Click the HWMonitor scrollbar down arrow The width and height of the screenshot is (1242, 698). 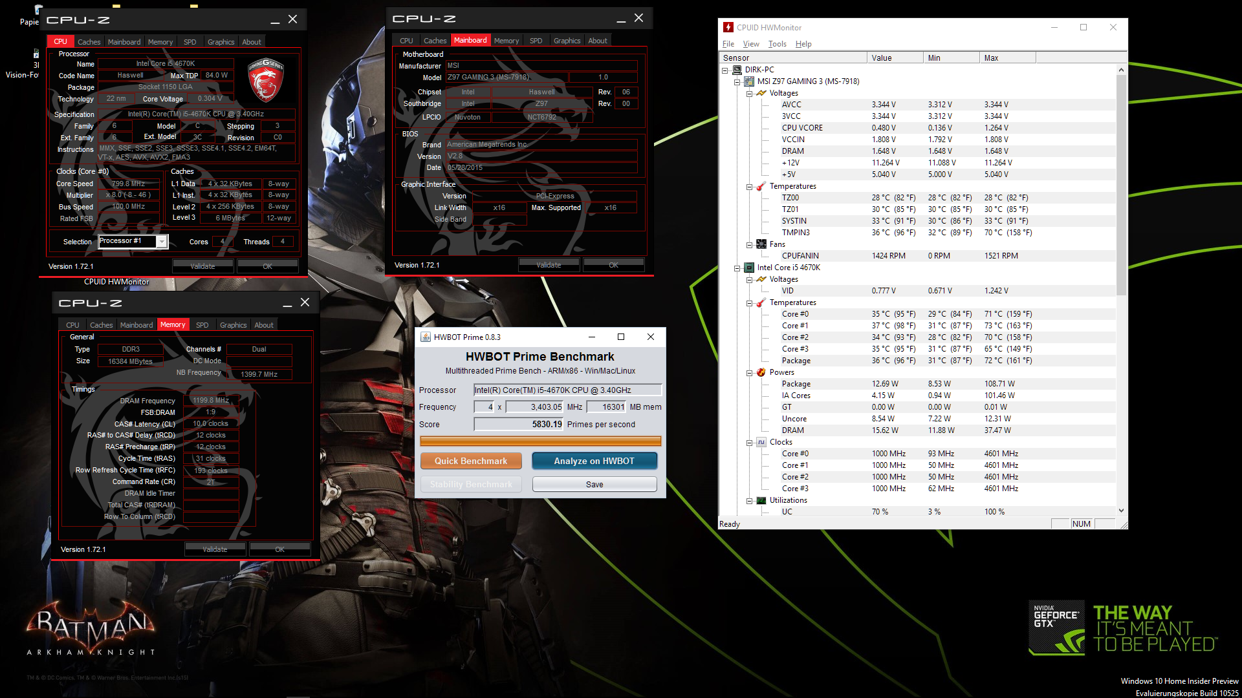point(1121,511)
